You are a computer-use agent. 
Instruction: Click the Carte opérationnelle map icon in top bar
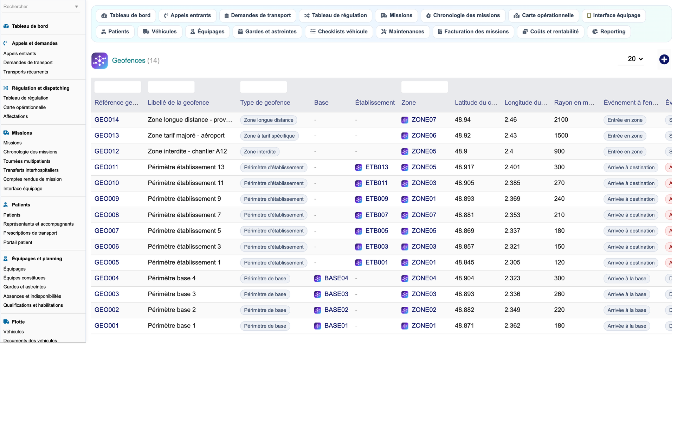(x=516, y=15)
